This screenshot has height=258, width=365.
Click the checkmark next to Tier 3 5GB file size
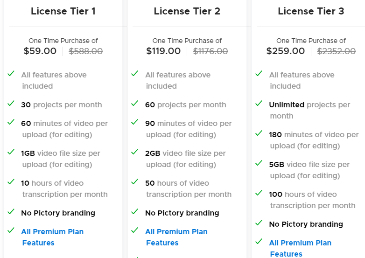coord(259,163)
